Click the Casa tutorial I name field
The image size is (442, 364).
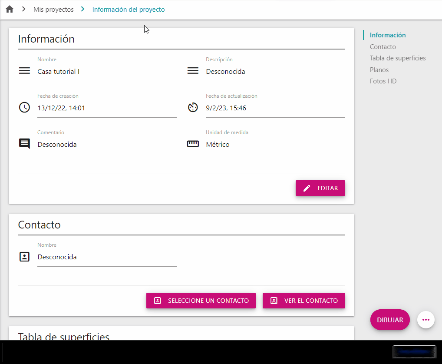click(x=107, y=72)
